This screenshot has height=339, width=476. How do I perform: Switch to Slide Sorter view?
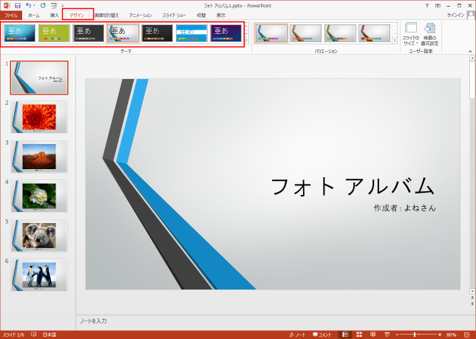[x=358, y=335]
